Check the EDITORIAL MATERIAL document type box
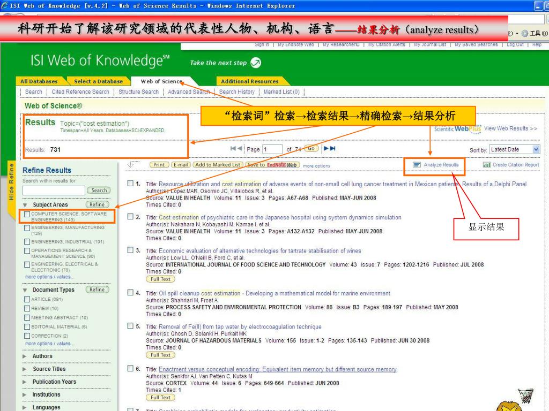The width and height of the screenshot is (549, 411). (27, 326)
